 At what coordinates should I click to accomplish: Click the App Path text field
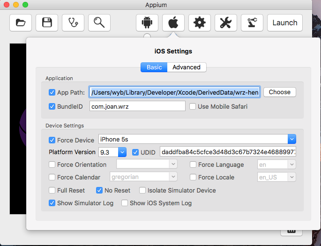point(175,92)
